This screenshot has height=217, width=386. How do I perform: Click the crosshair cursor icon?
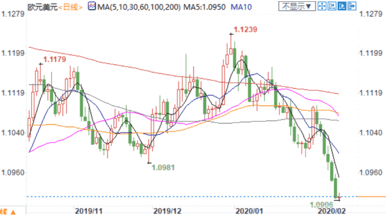point(321,6)
